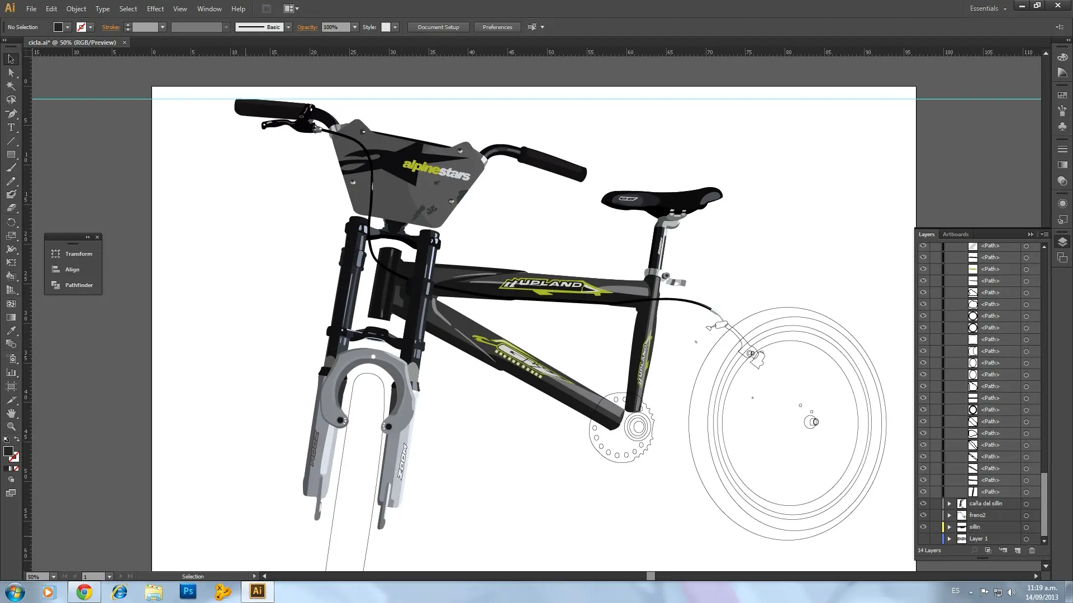Click target circle of freno2 layer
This screenshot has height=603, width=1073.
point(1026,516)
